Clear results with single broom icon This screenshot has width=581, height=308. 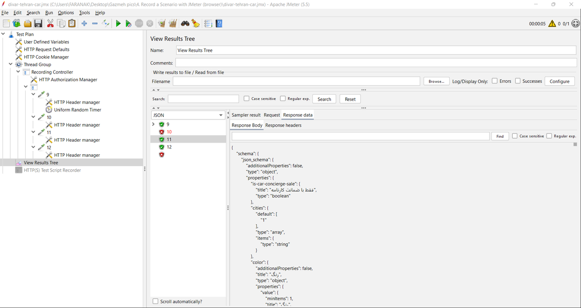click(162, 23)
